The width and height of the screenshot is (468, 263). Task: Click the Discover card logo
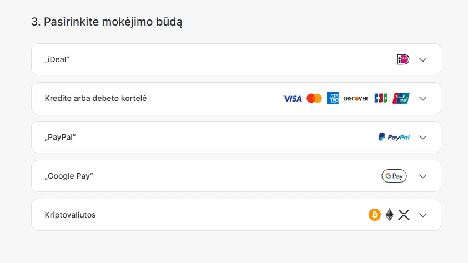tap(356, 98)
